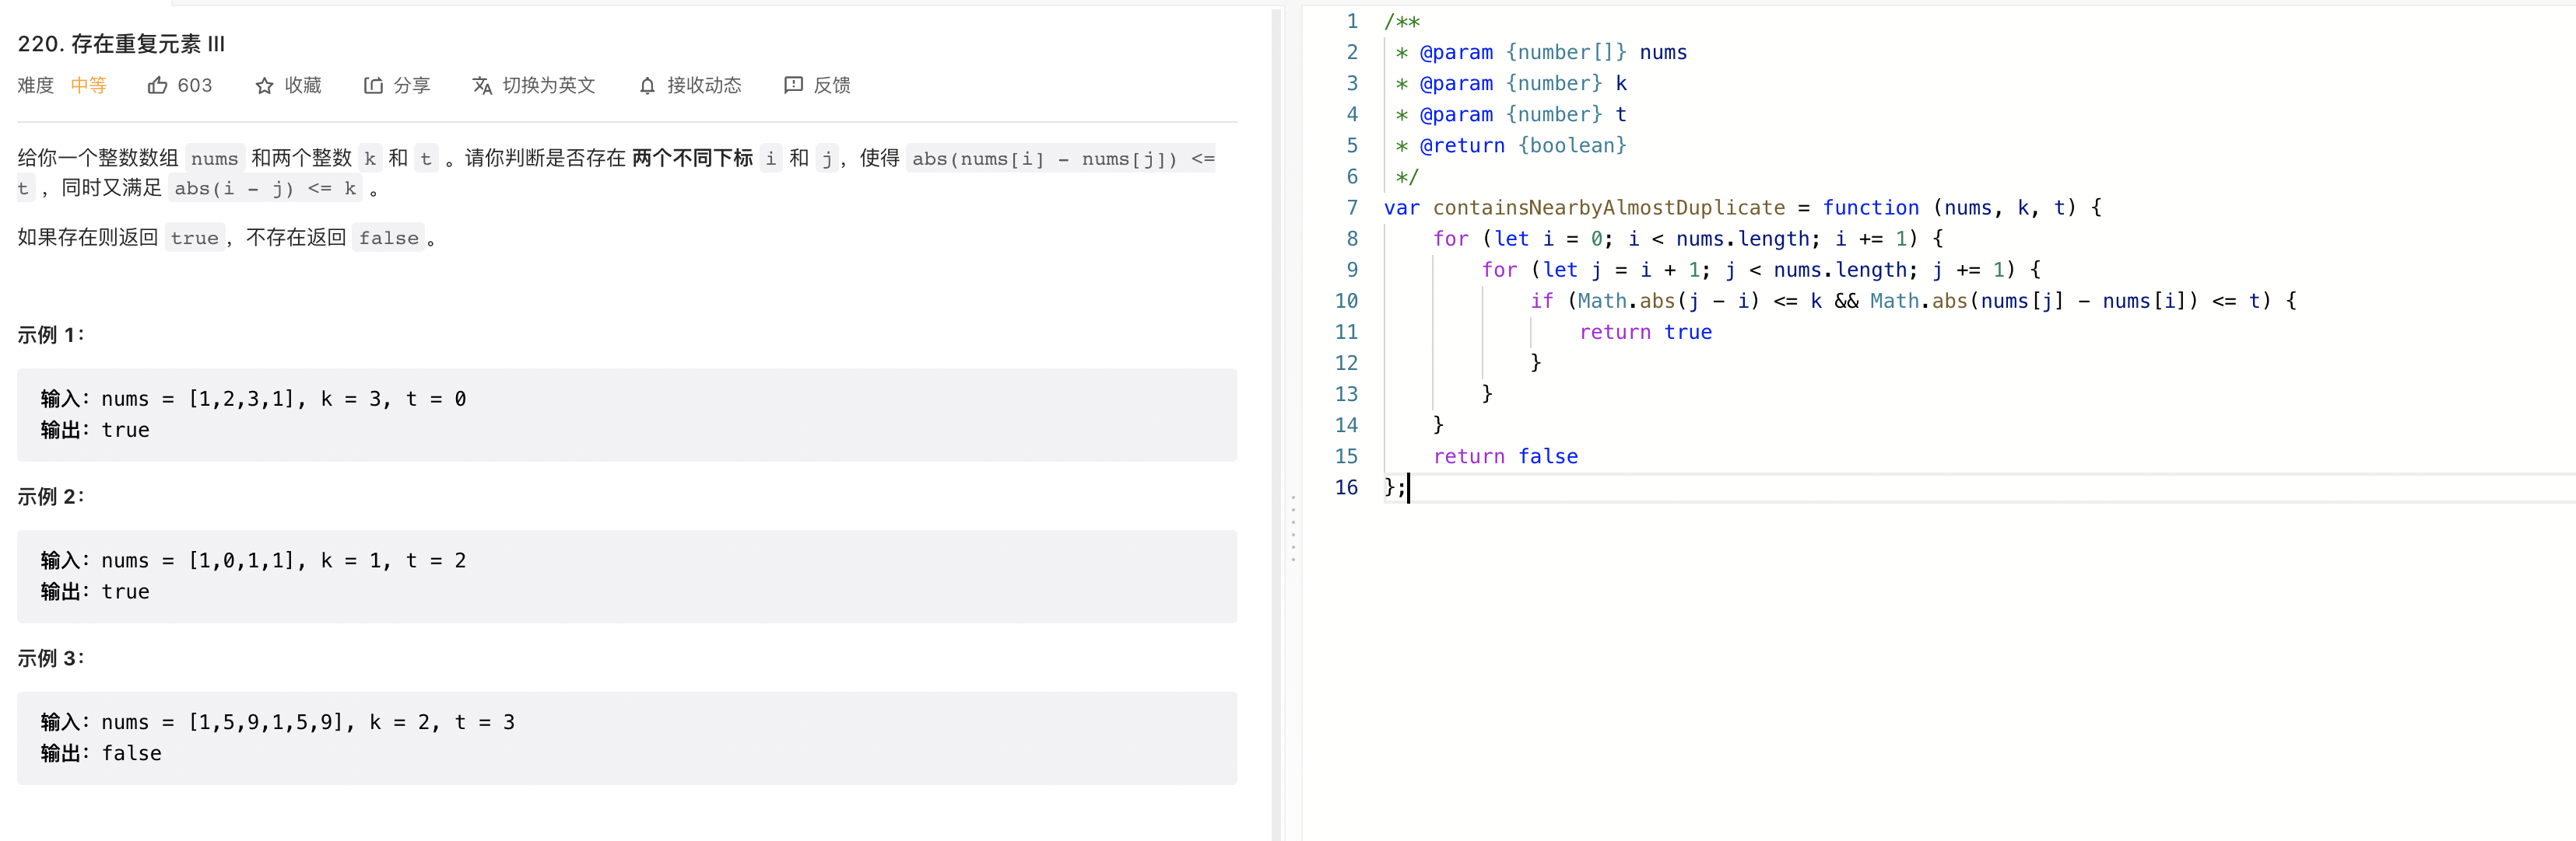Click the inline code 'nums' in description
The image size is (2576, 841).
pos(215,159)
